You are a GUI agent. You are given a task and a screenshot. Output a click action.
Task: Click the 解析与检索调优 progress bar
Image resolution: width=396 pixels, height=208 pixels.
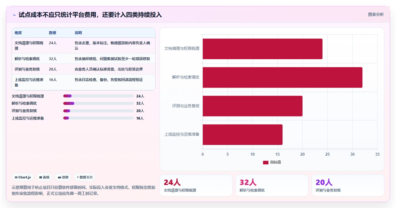[98, 103]
